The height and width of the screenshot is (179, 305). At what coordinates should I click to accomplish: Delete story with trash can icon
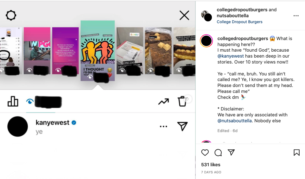coord(182,101)
